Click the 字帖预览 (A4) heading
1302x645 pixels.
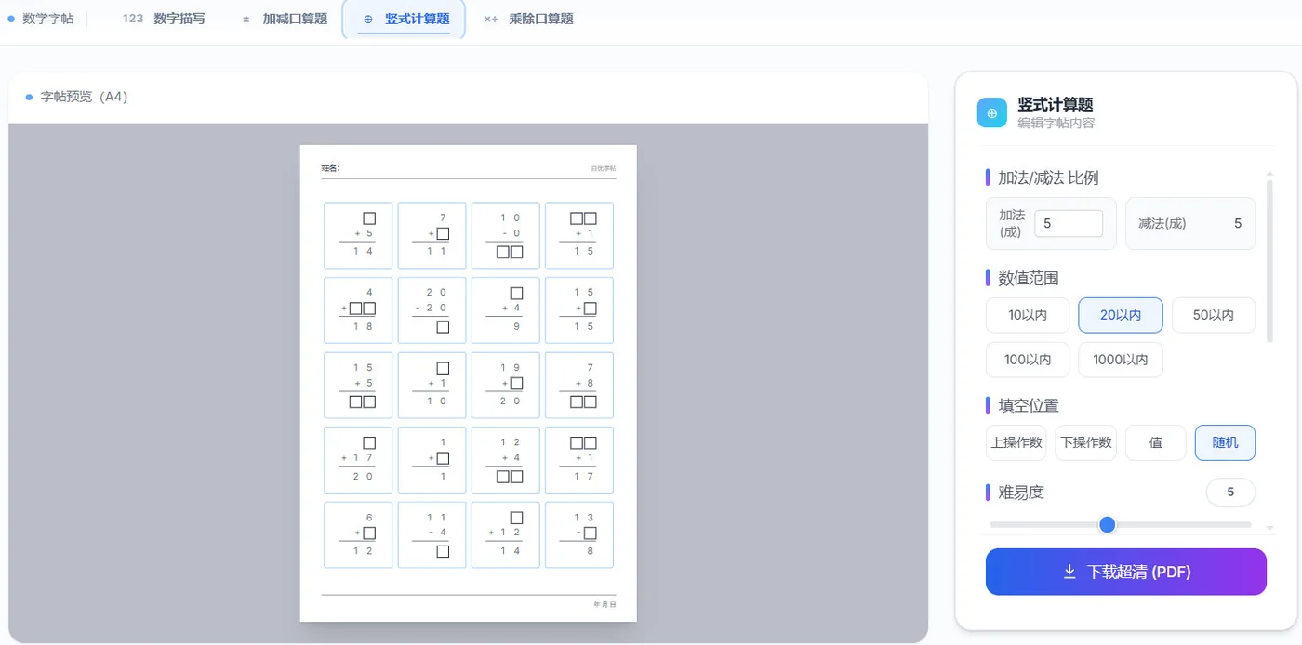84,97
